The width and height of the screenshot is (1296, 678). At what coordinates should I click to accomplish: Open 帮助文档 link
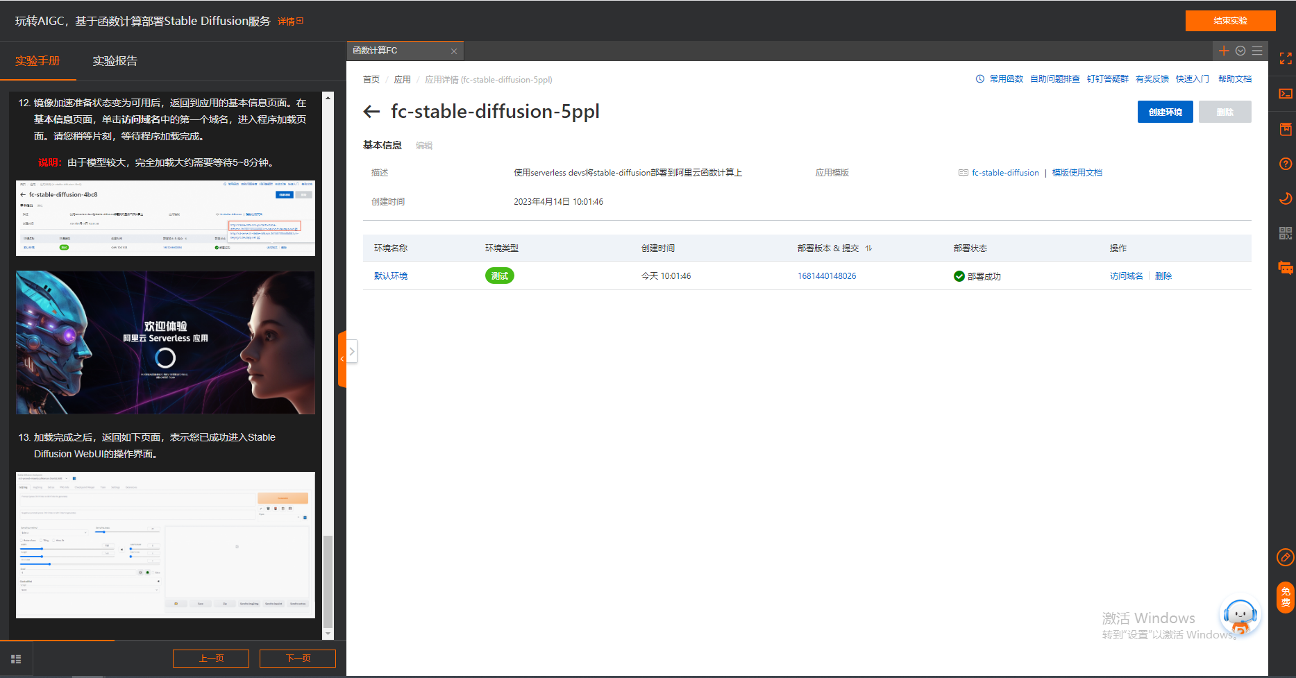(x=1235, y=79)
